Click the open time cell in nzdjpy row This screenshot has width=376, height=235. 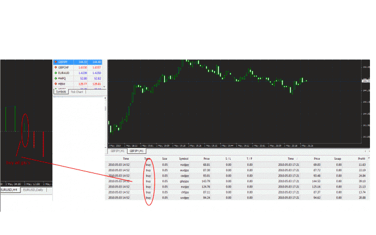pos(119,165)
